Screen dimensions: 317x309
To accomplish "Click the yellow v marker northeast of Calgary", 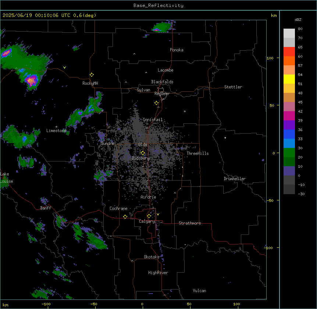I will [158, 214].
